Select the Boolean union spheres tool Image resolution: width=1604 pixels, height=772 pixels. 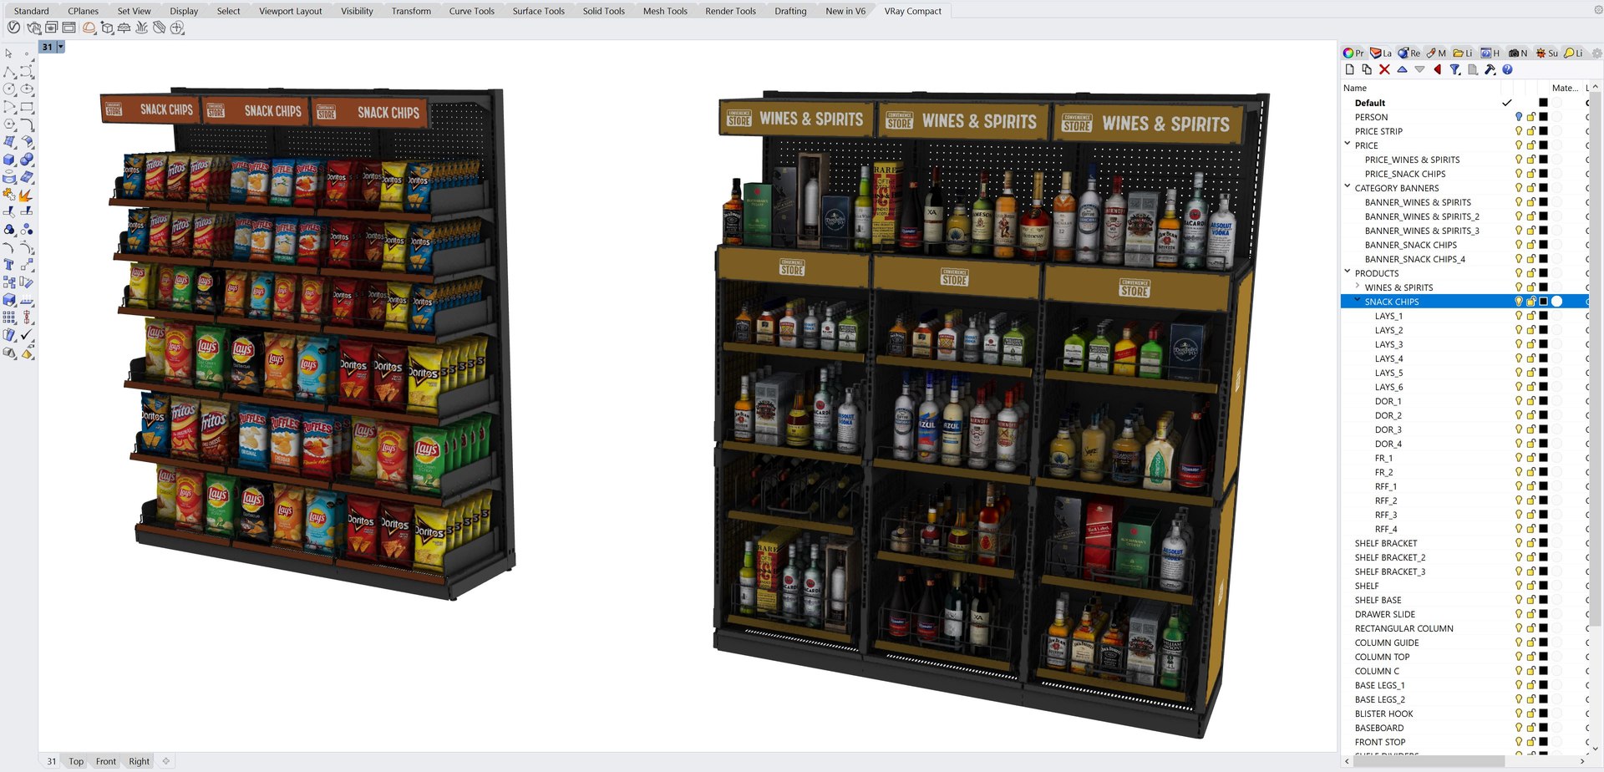27,160
